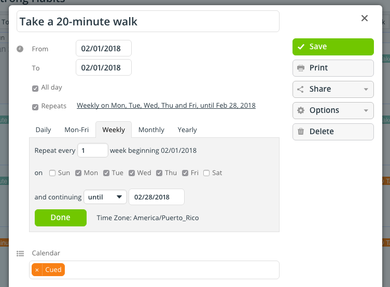Click the printer icon on Print
The width and height of the screenshot is (390, 287).
[301, 68]
